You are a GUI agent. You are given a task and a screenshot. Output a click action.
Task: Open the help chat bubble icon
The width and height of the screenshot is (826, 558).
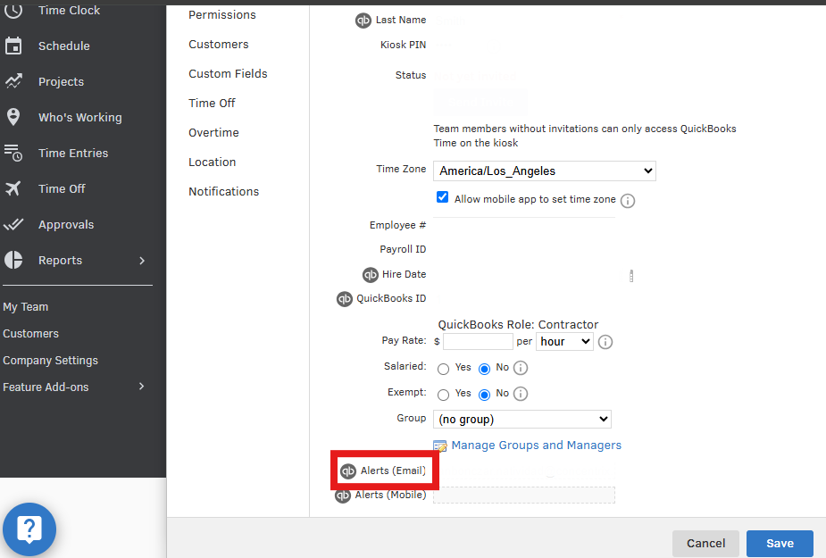coord(29,529)
